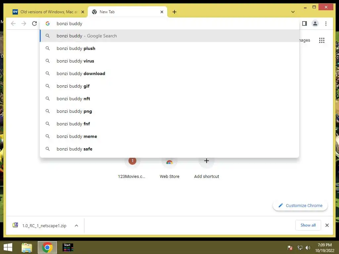
Task: Choose the bonzi buddy virus suggestion
Action: click(169, 61)
